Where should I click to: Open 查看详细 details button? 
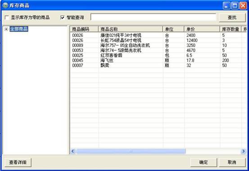click(x=18, y=162)
